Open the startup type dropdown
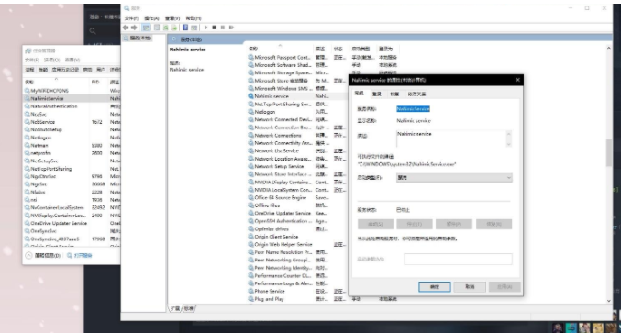Image resolution: width=621 pixels, height=333 pixels. 454,178
